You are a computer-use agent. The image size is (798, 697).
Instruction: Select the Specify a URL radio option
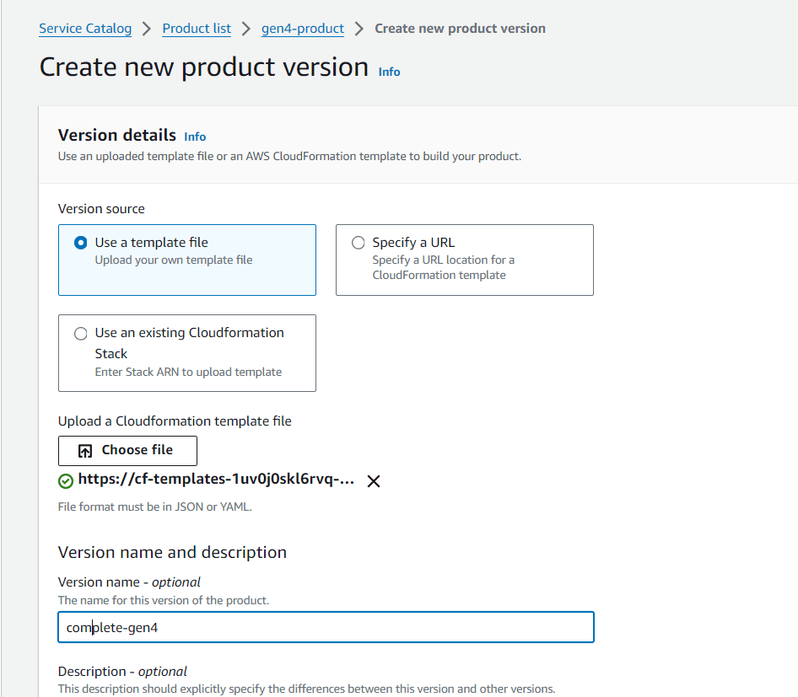359,243
